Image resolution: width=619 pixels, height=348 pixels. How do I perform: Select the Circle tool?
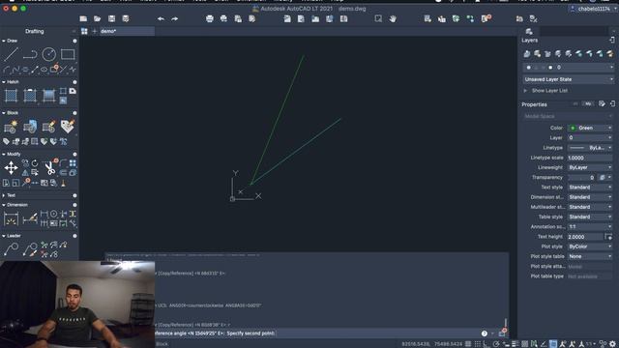(x=49, y=54)
